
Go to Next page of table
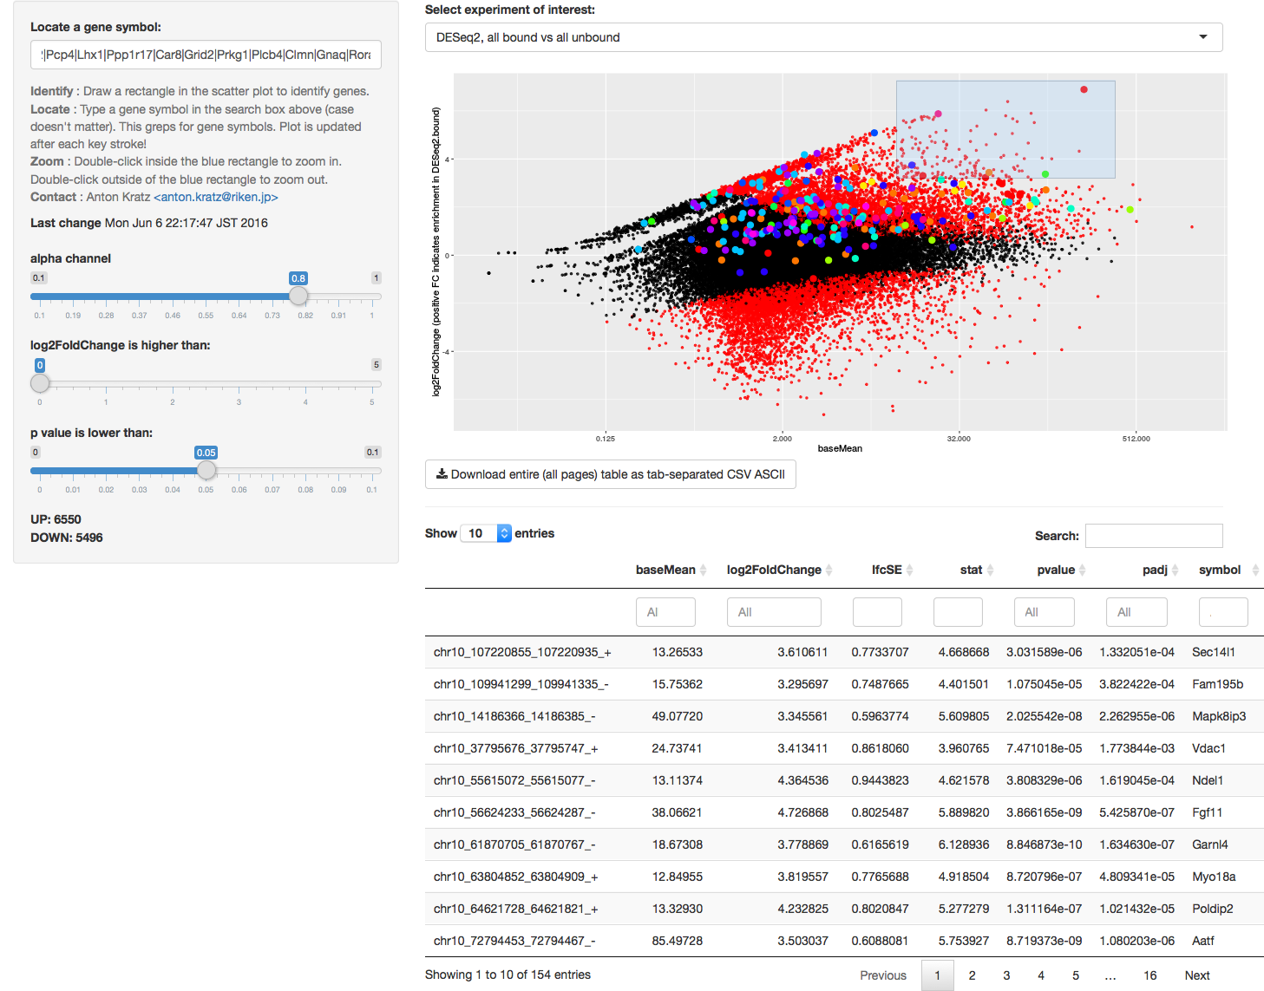click(1197, 975)
